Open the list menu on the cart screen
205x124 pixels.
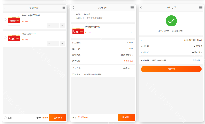coord(63,8)
